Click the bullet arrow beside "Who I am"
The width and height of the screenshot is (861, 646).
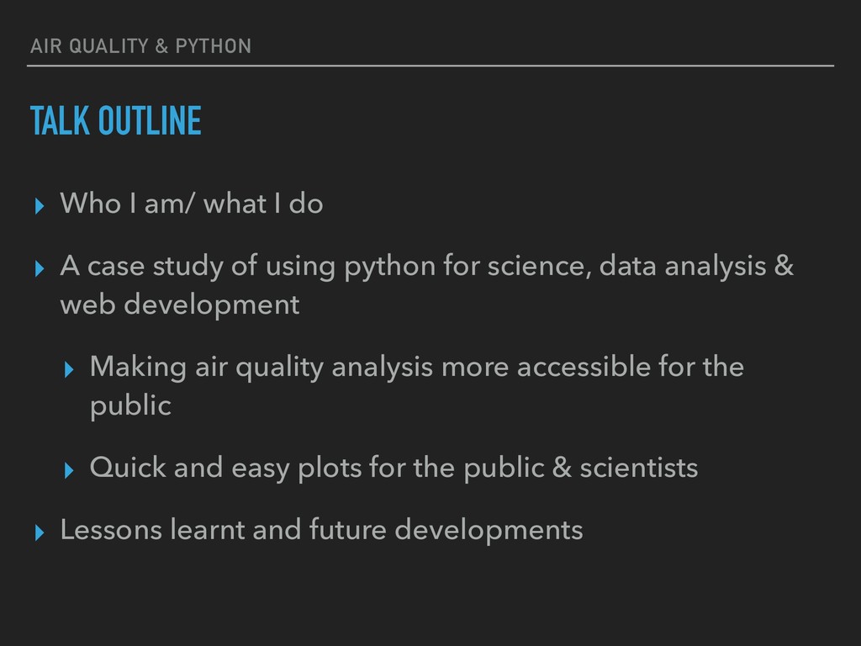point(40,206)
